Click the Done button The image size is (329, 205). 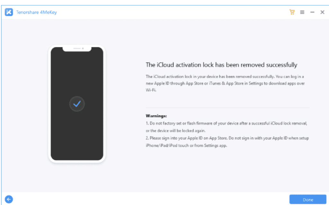[308, 200]
